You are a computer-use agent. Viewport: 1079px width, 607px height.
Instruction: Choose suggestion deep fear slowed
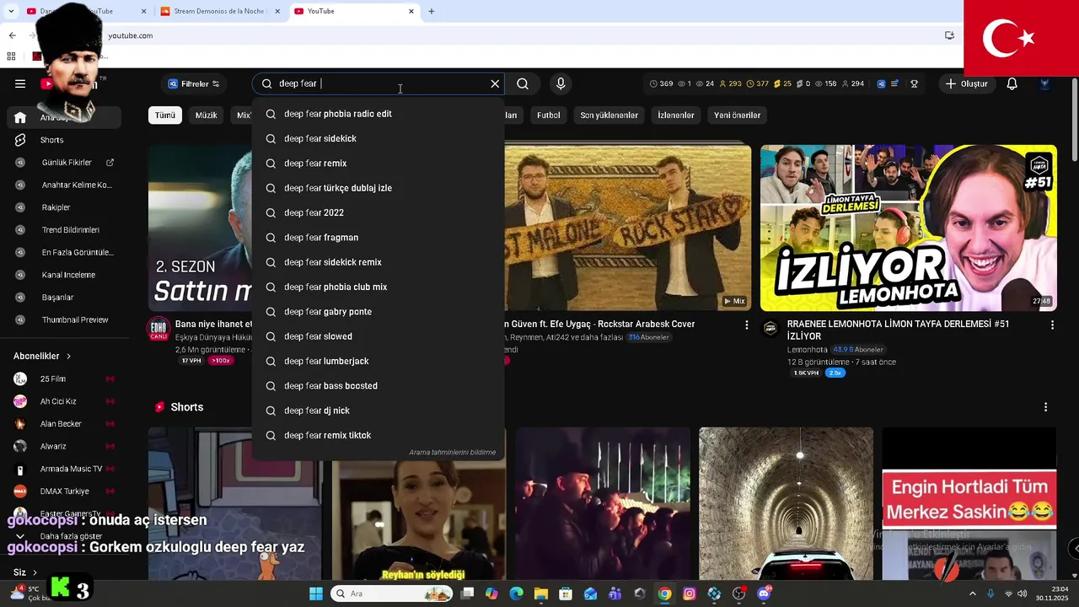378,336
